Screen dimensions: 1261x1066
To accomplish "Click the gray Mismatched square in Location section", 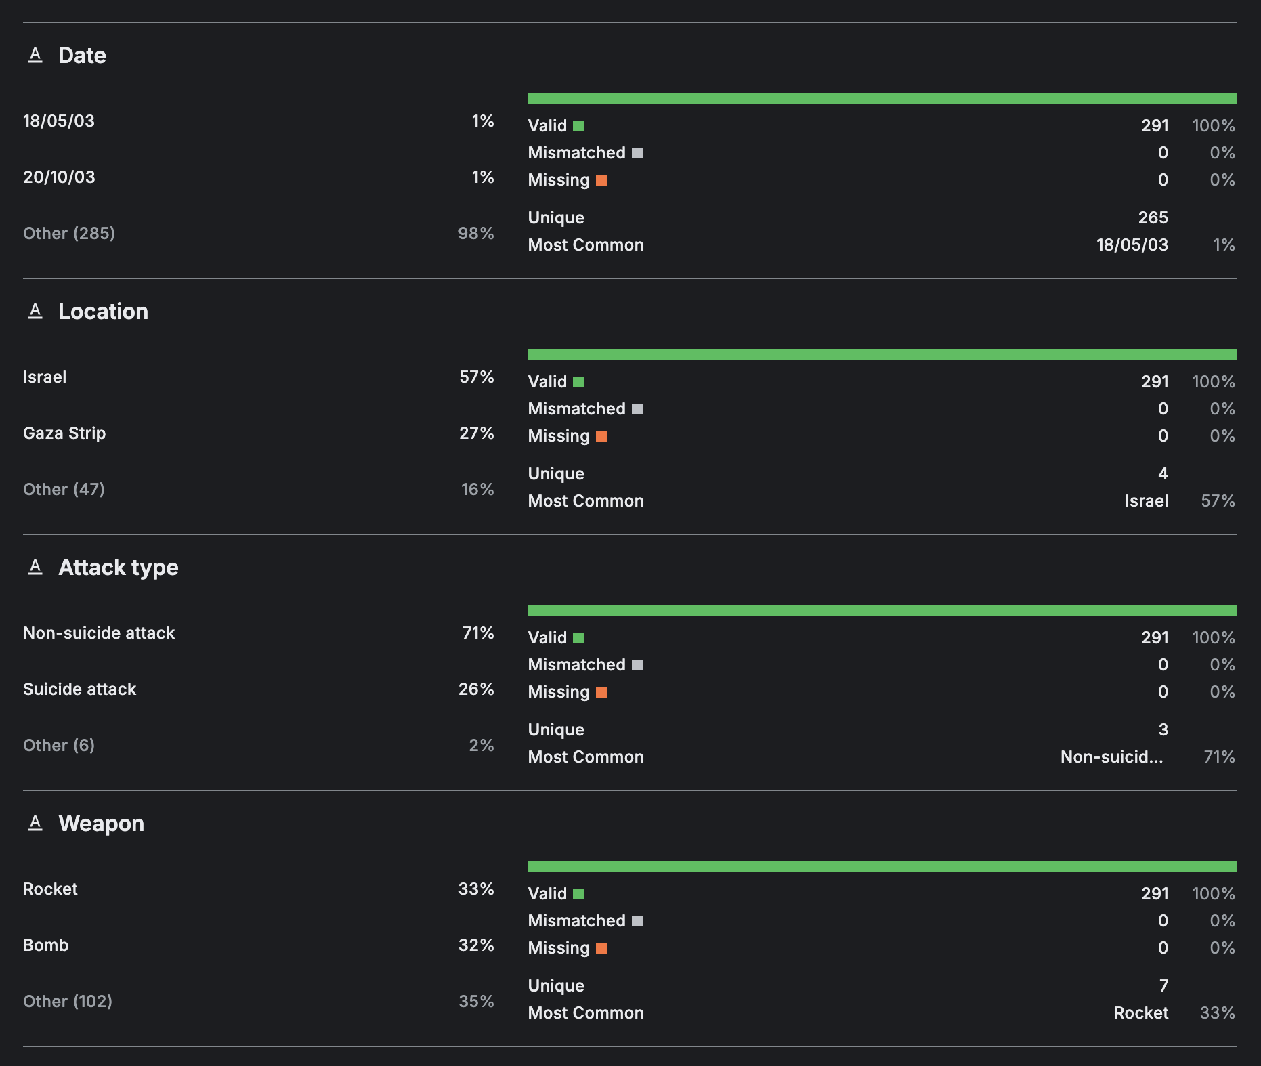I will click(637, 409).
